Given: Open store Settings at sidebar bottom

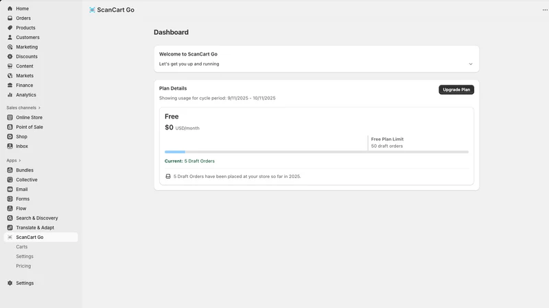Looking at the screenshot, I should pos(25,283).
